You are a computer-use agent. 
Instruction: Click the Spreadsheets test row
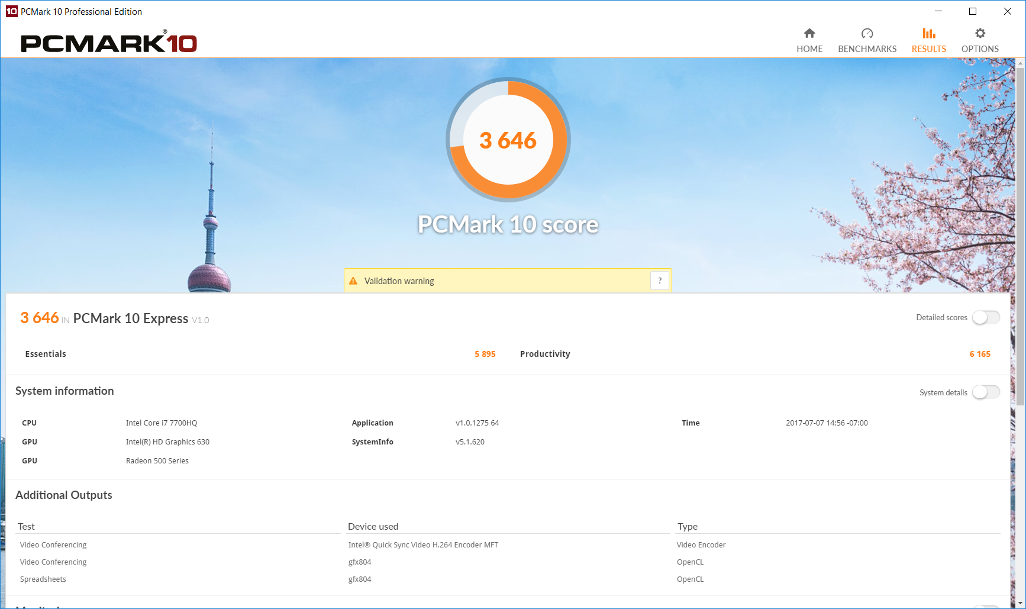43,579
